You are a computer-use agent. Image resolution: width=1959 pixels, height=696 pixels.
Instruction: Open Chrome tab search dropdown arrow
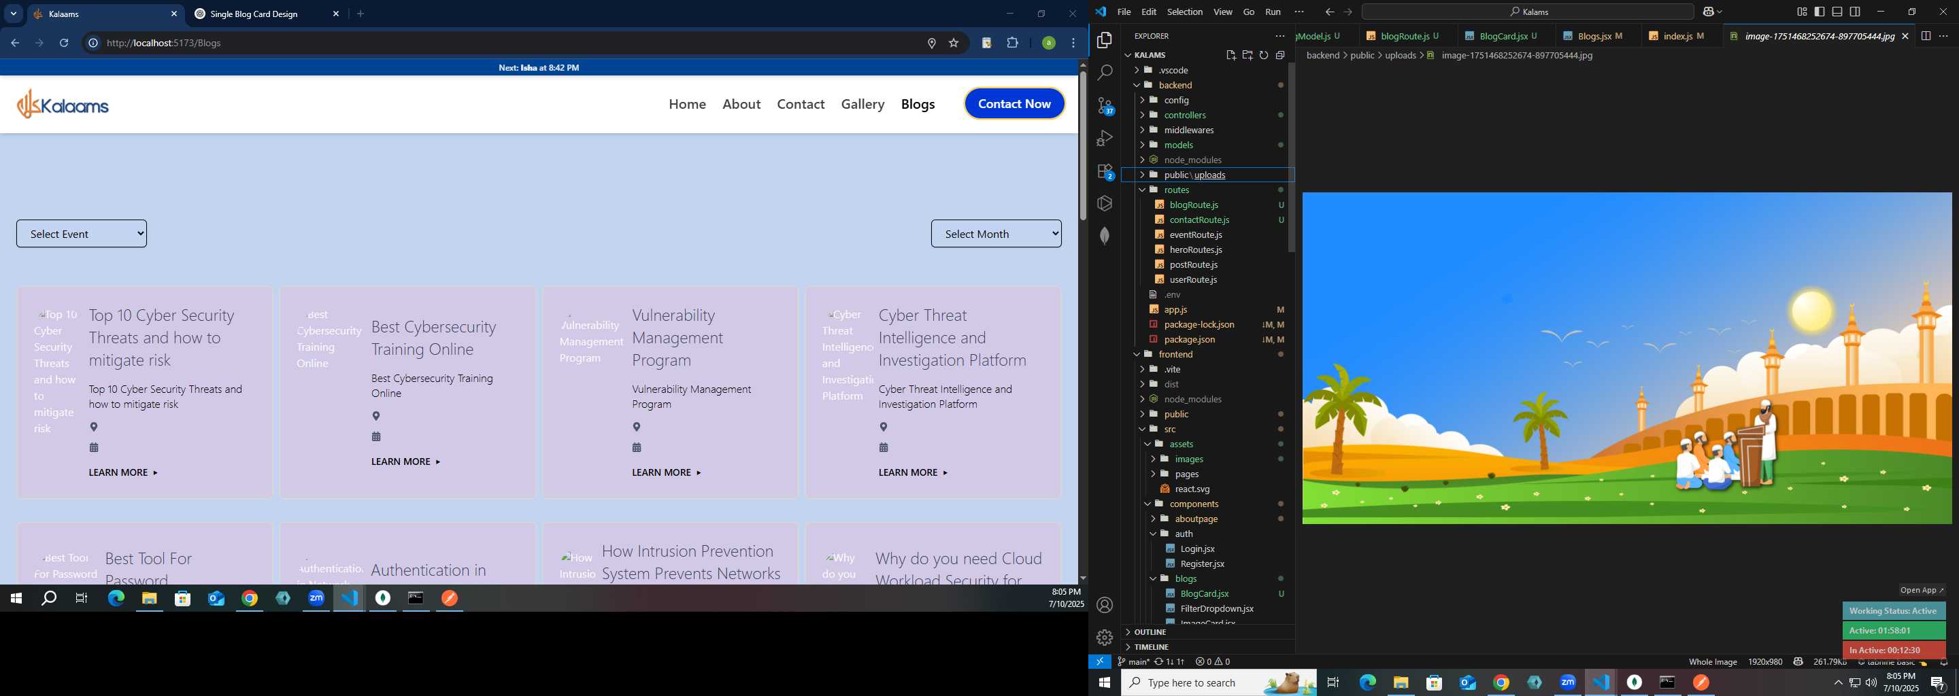(x=14, y=14)
